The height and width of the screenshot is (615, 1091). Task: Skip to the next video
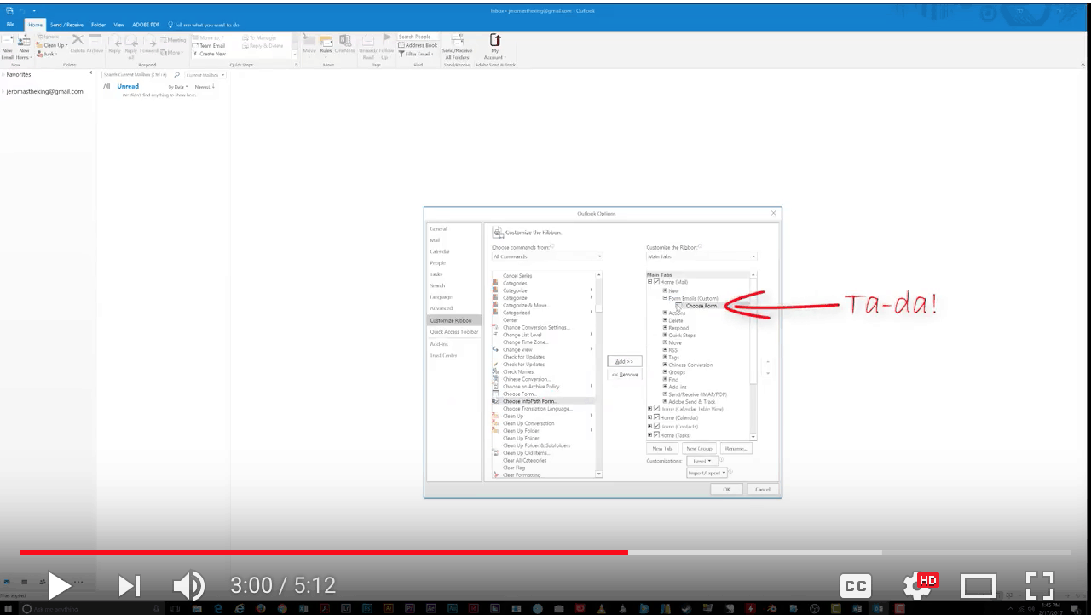pyautogui.click(x=130, y=585)
